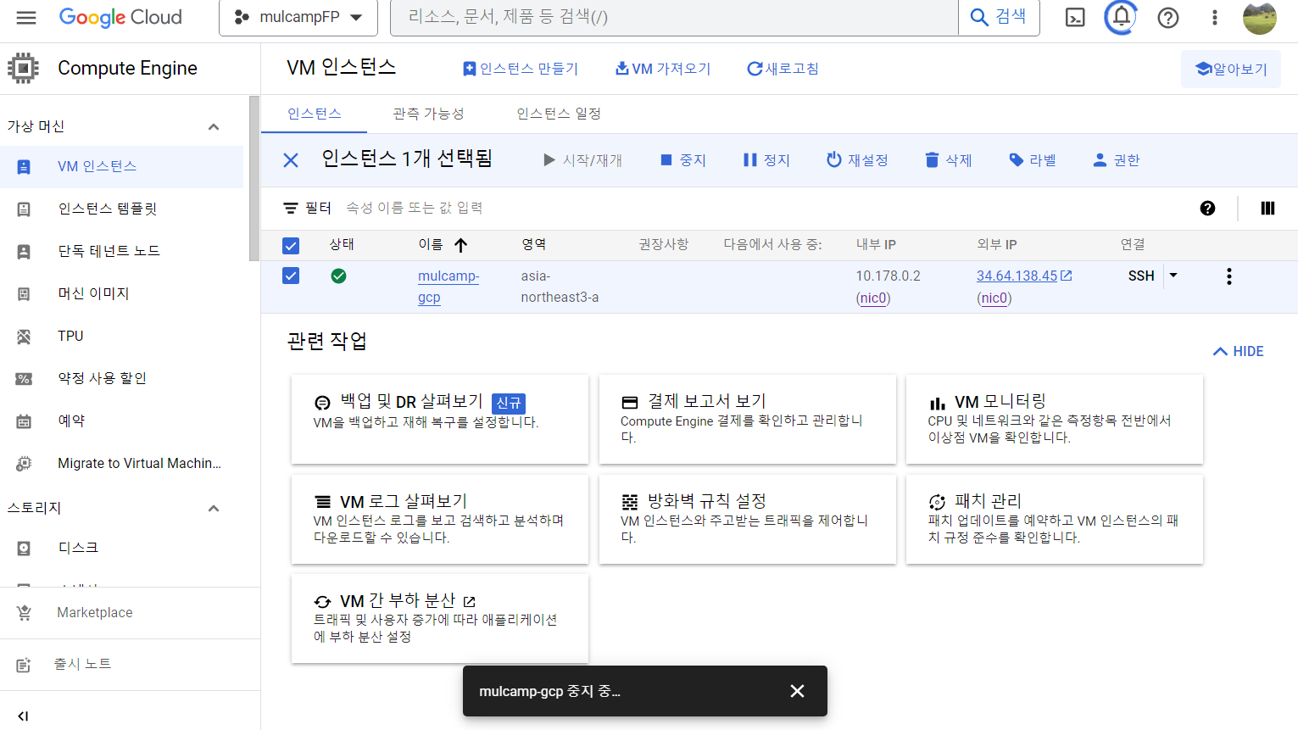Open the hamburger navigation menu
This screenshot has height=730, width=1298.
point(26,17)
